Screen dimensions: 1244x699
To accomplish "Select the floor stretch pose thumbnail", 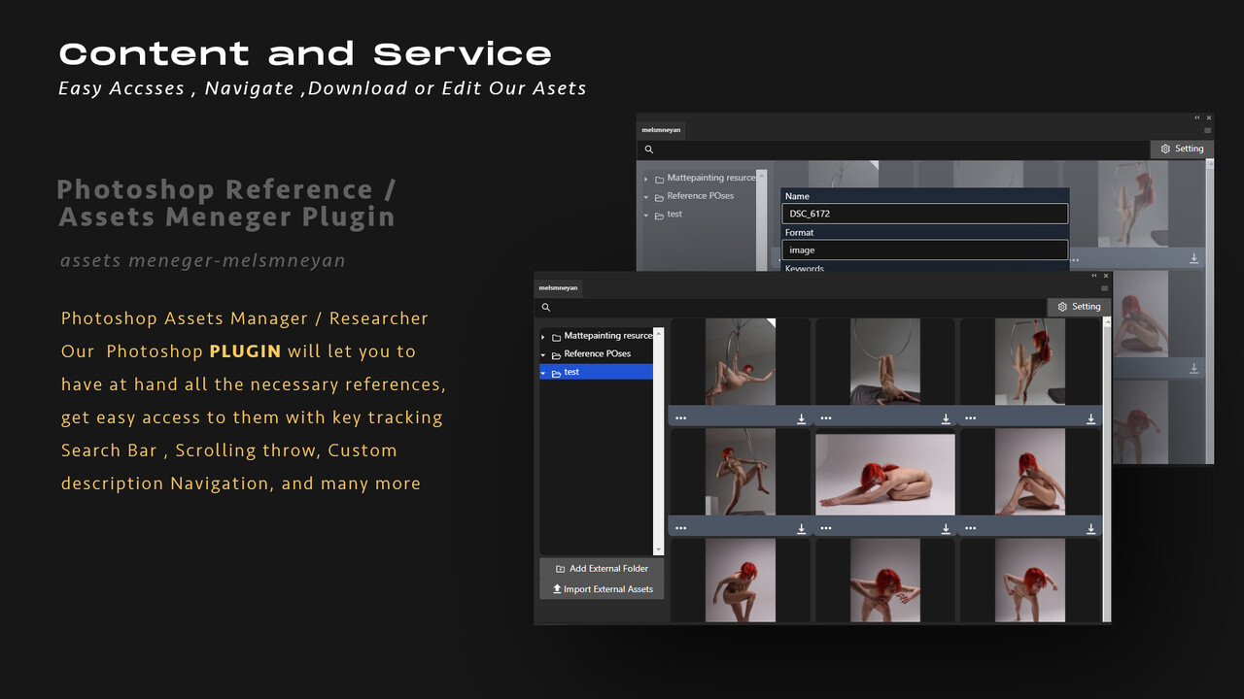I will (885, 474).
